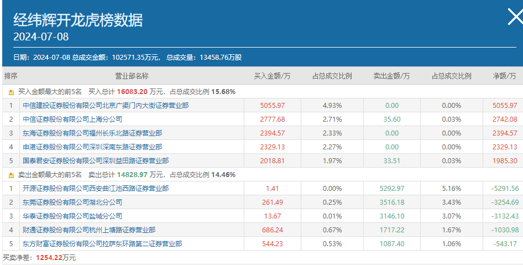This screenshot has width=523, height=265.
Task: Click the 营业部名称 column header
Action: point(132,76)
